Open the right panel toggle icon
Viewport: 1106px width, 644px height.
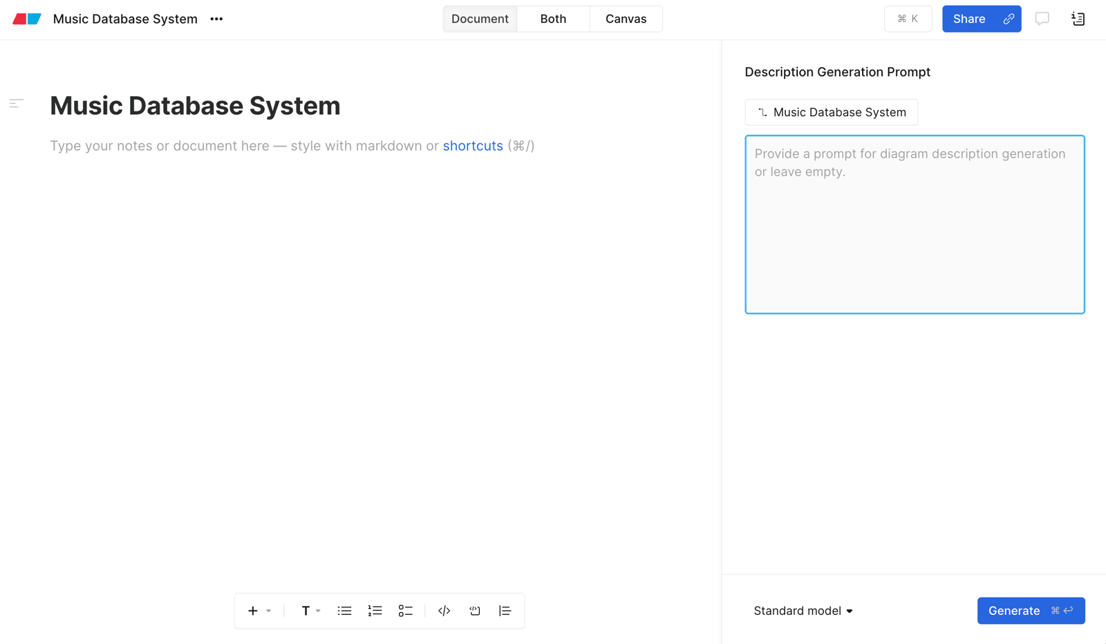point(1078,19)
